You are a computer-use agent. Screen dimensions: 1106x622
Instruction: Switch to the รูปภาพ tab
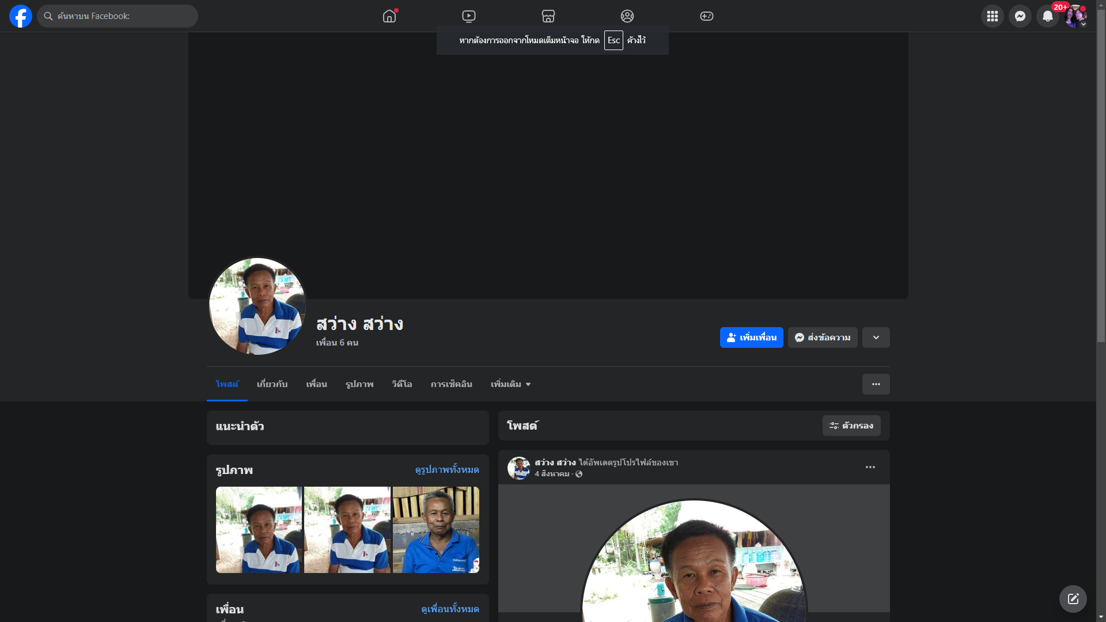(x=359, y=384)
